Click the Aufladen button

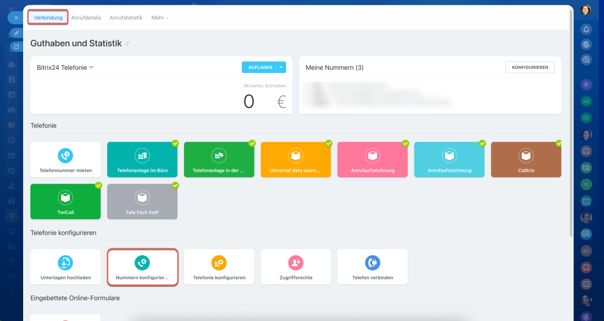(259, 68)
